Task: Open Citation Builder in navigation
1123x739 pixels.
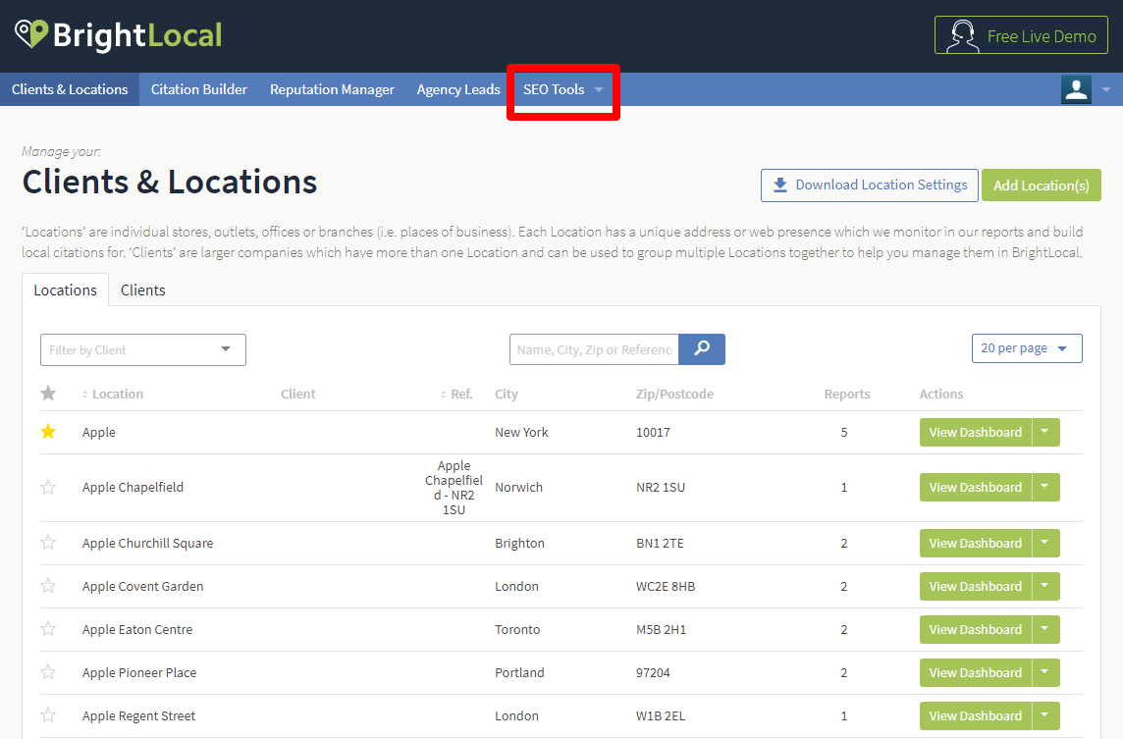Action: 199,89
